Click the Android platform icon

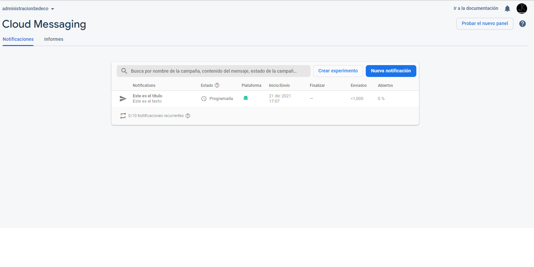[245, 98]
